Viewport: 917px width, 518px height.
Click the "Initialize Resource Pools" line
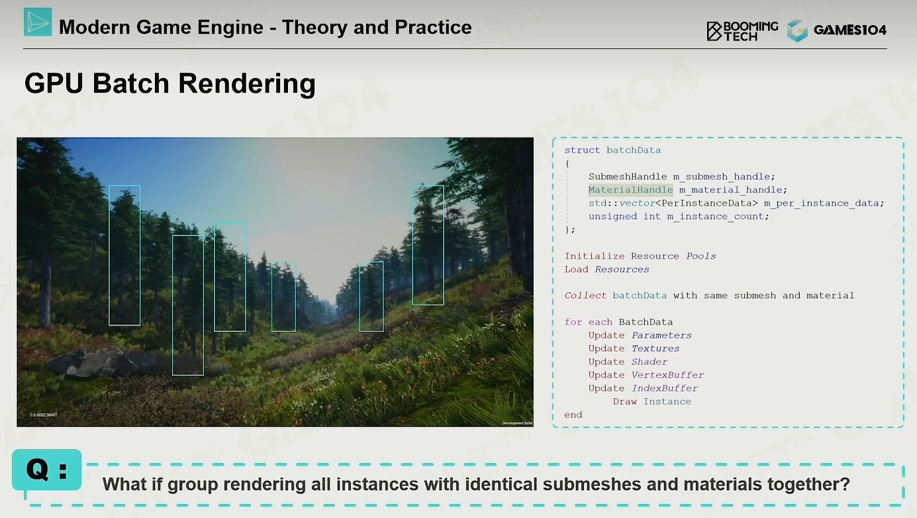click(x=640, y=256)
